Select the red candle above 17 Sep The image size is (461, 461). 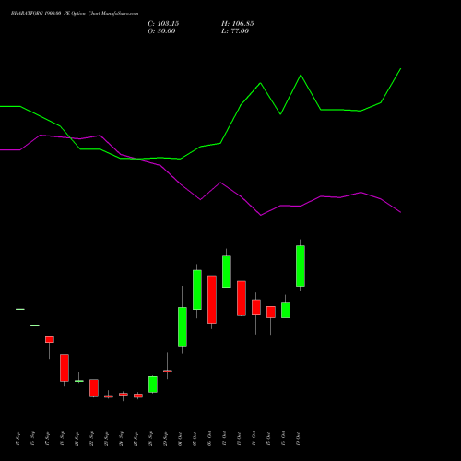tap(50, 339)
